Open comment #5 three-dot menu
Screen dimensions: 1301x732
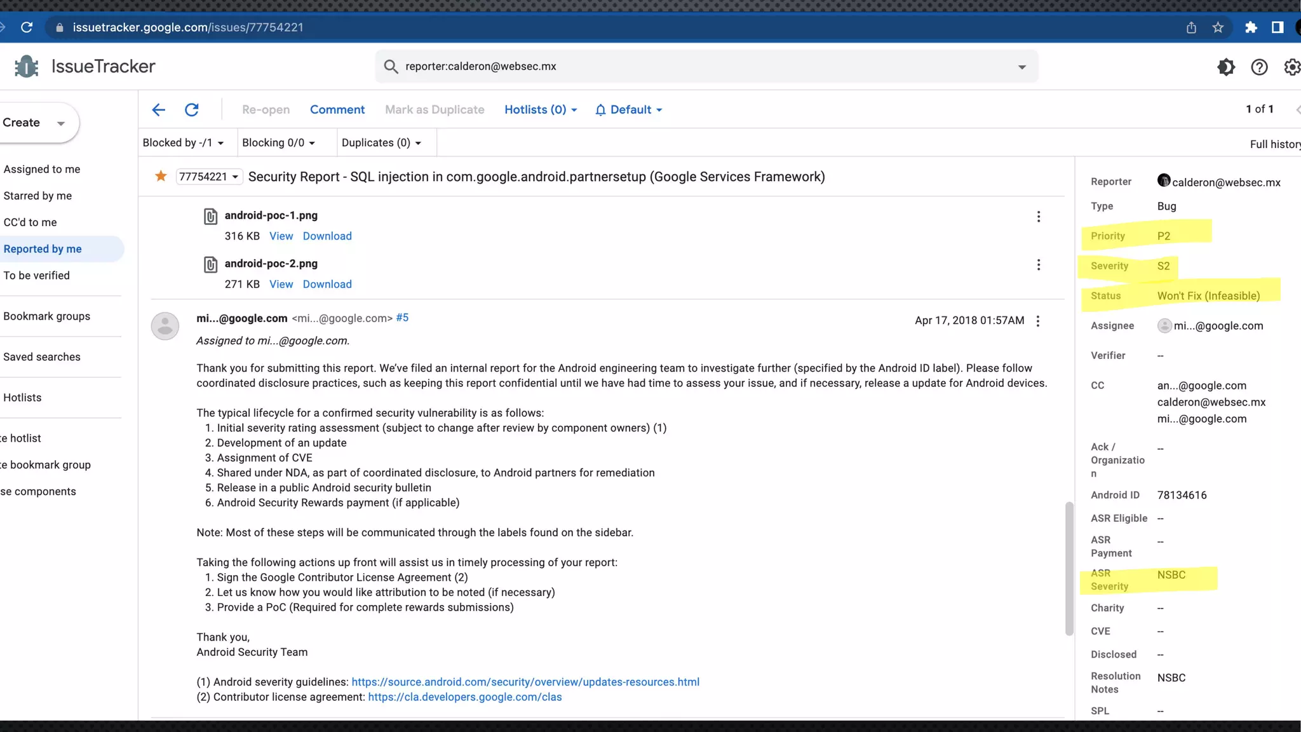tap(1038, 321)
